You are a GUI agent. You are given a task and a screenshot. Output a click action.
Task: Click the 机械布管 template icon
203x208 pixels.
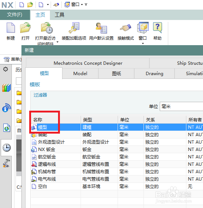pos(34,172)
